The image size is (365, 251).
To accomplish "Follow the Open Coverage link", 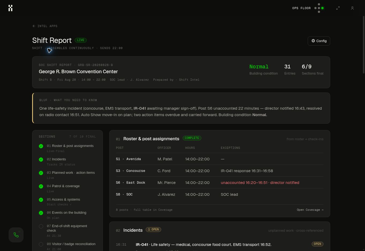I will 310,210.
